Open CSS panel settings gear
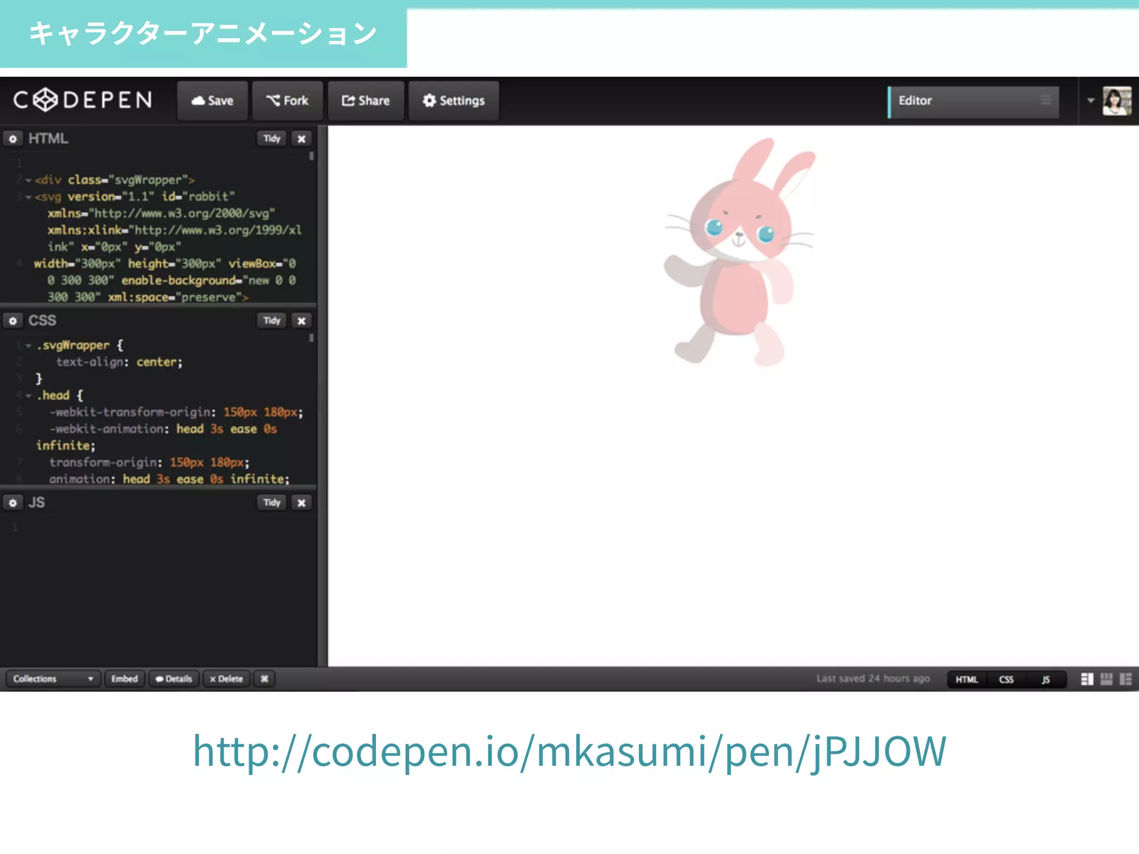Viewport: 1139px width, 854px height. 13,321
